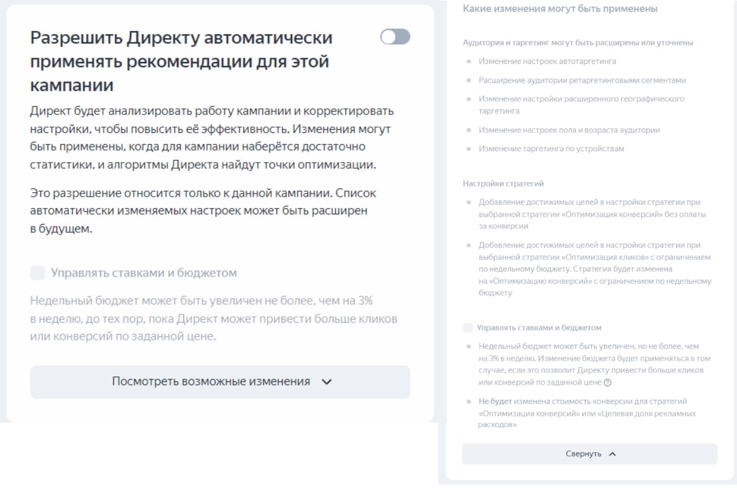Check "Управлять ставками и бюджетом" in left card

(37, 273)
